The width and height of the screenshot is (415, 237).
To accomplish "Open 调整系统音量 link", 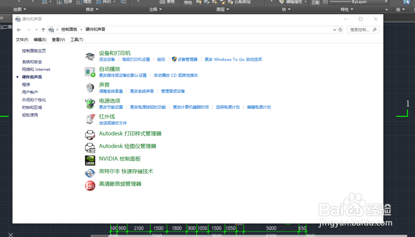I will pyautogui.click(x=111, y=91).
